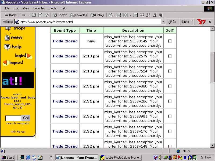
Task: Click the Go! search button
Action: point(26,118)
